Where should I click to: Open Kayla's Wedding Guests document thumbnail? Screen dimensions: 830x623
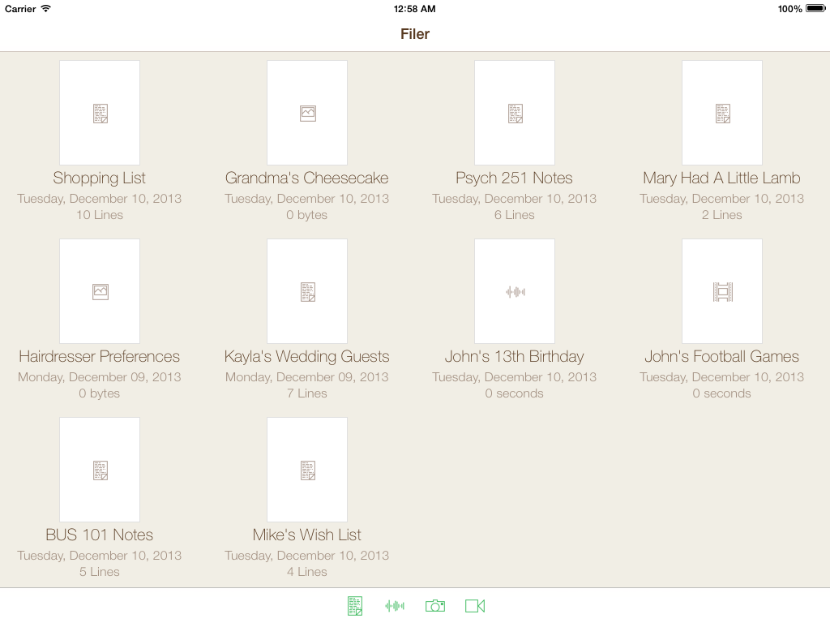[307, 291]
